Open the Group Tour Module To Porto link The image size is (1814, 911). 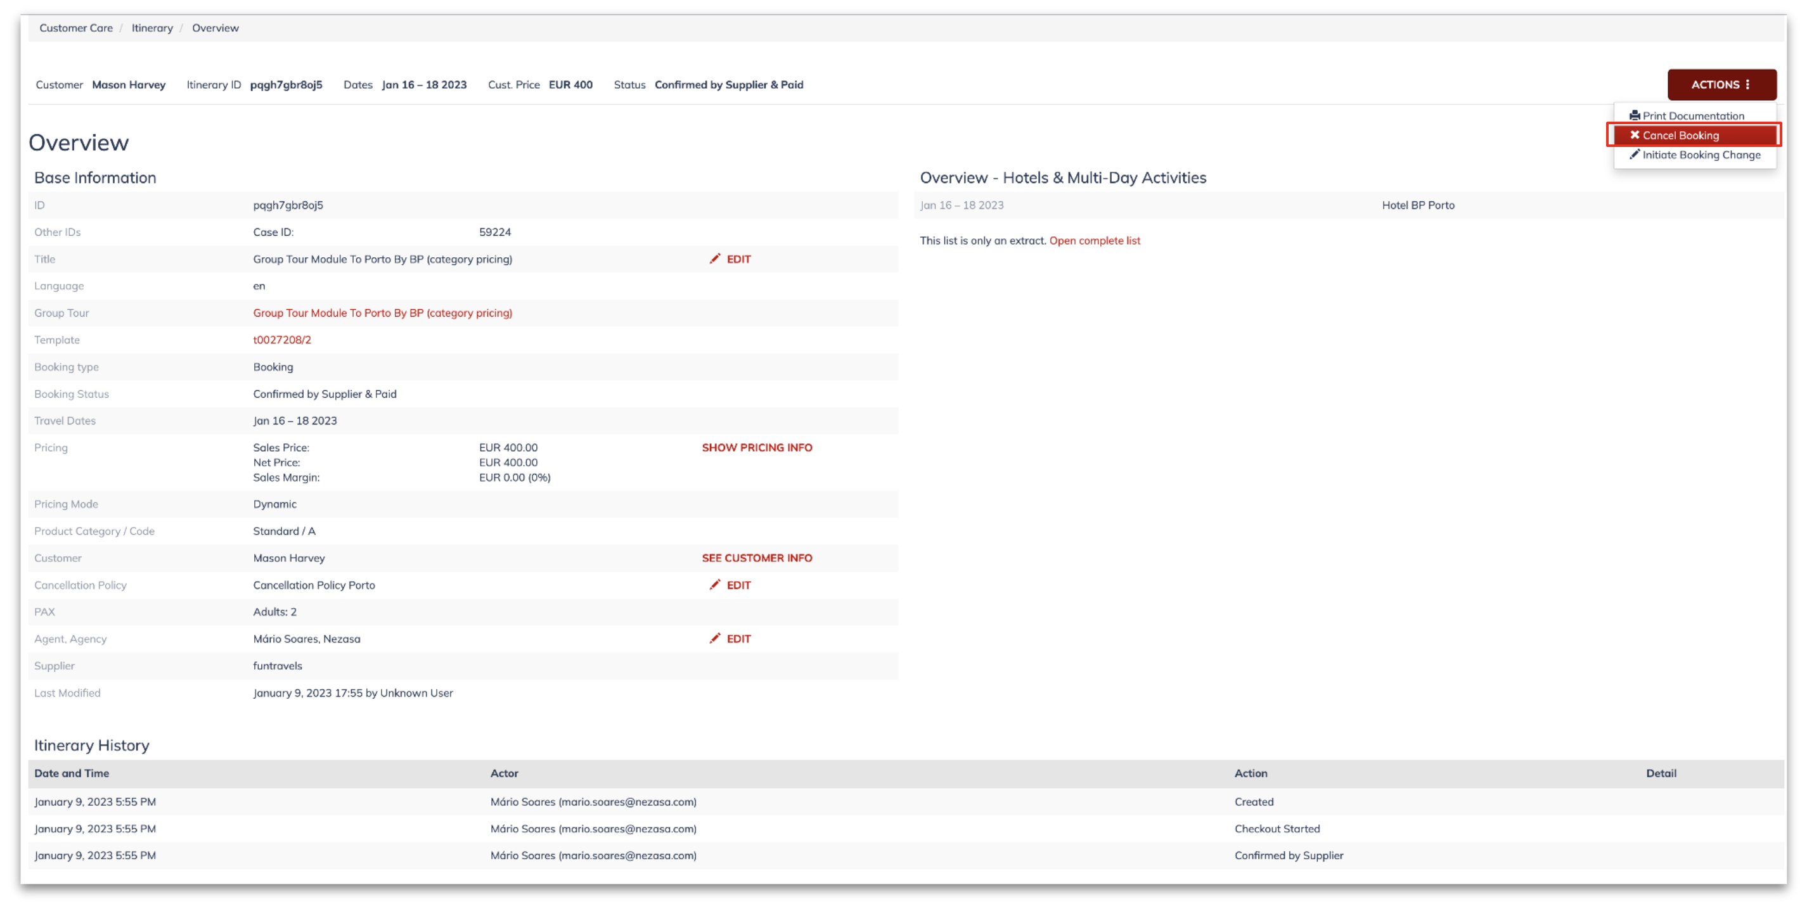click(x=382, y=314)
